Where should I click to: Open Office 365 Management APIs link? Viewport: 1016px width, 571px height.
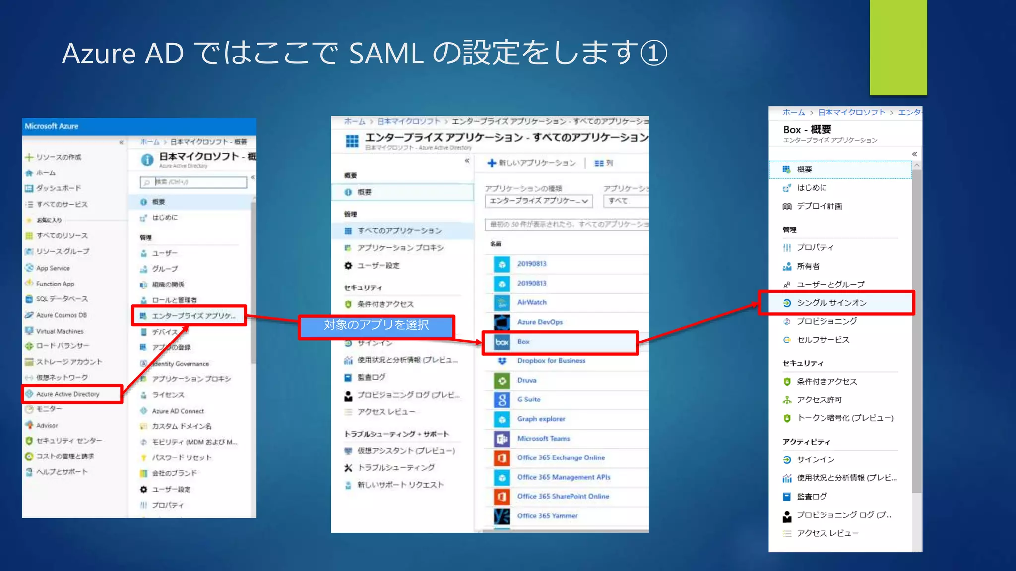[564, 477]
